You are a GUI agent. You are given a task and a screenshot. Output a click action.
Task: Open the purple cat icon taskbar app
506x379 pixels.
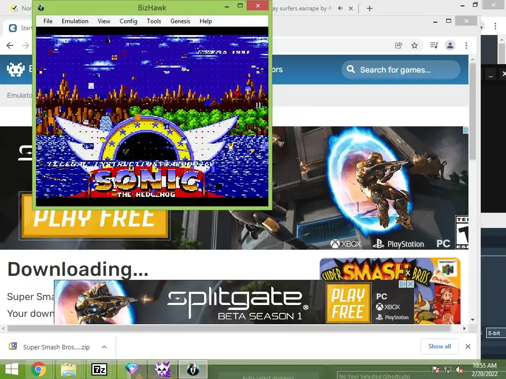162,369
